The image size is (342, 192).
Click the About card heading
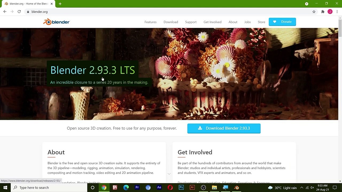56,152
